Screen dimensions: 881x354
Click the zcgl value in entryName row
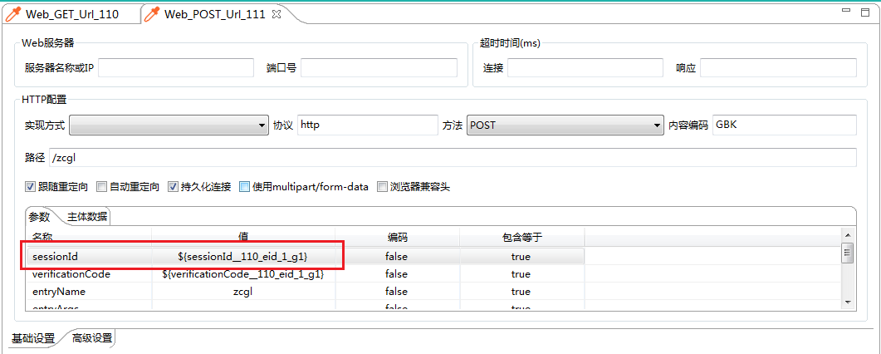pos(243,292)
